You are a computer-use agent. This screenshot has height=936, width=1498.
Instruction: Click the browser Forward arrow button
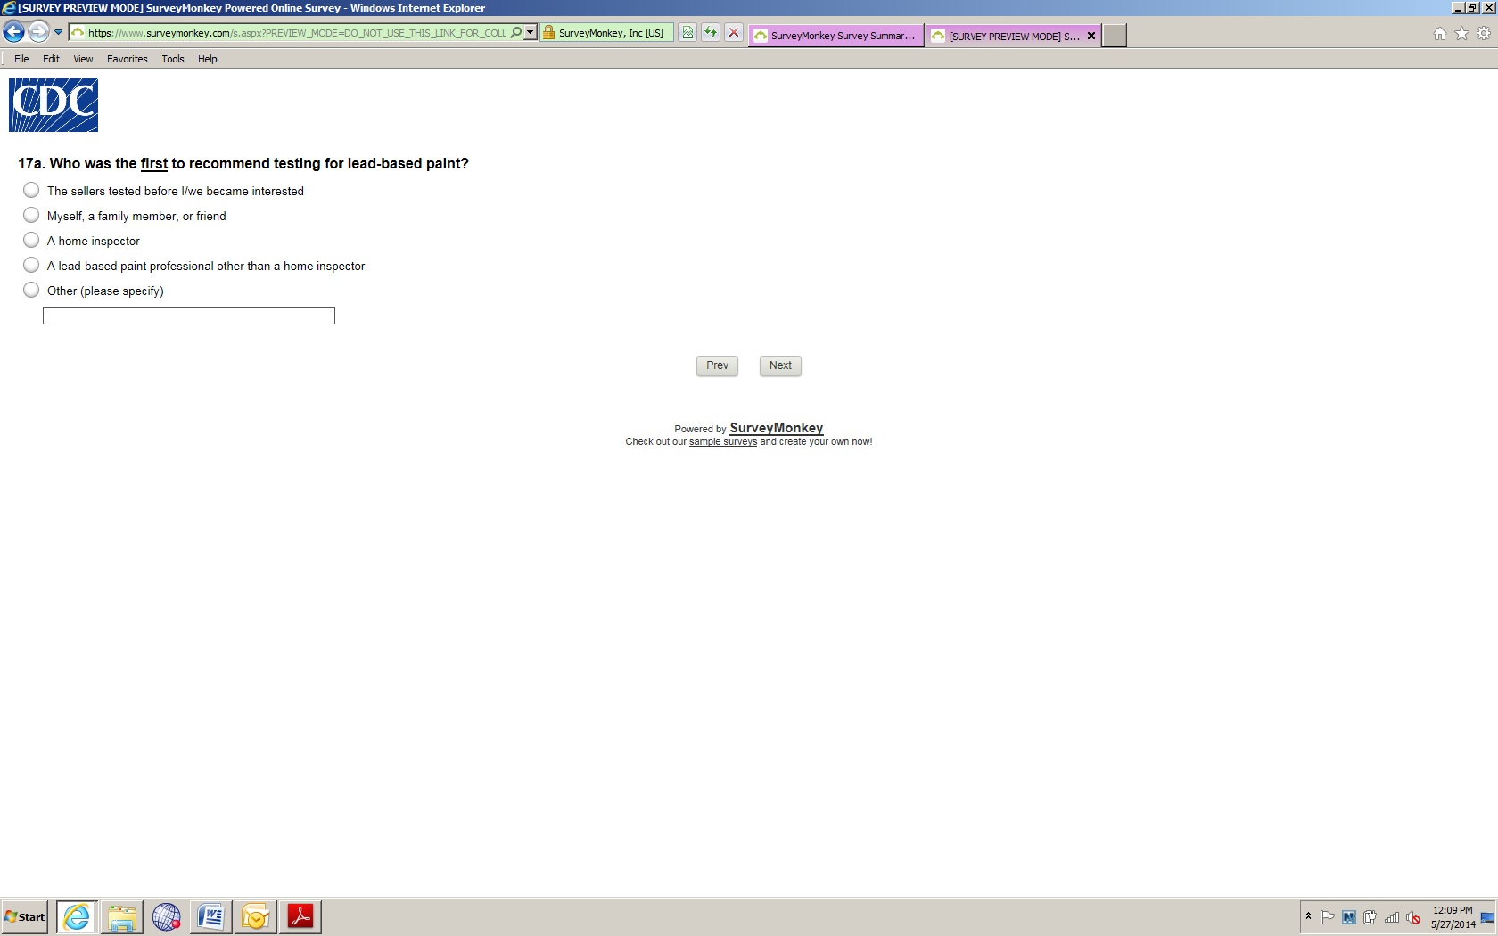(x=38, y=32)
